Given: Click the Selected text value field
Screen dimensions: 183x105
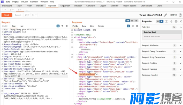Looking at the screenshot, I should click(x=162, y=37).
